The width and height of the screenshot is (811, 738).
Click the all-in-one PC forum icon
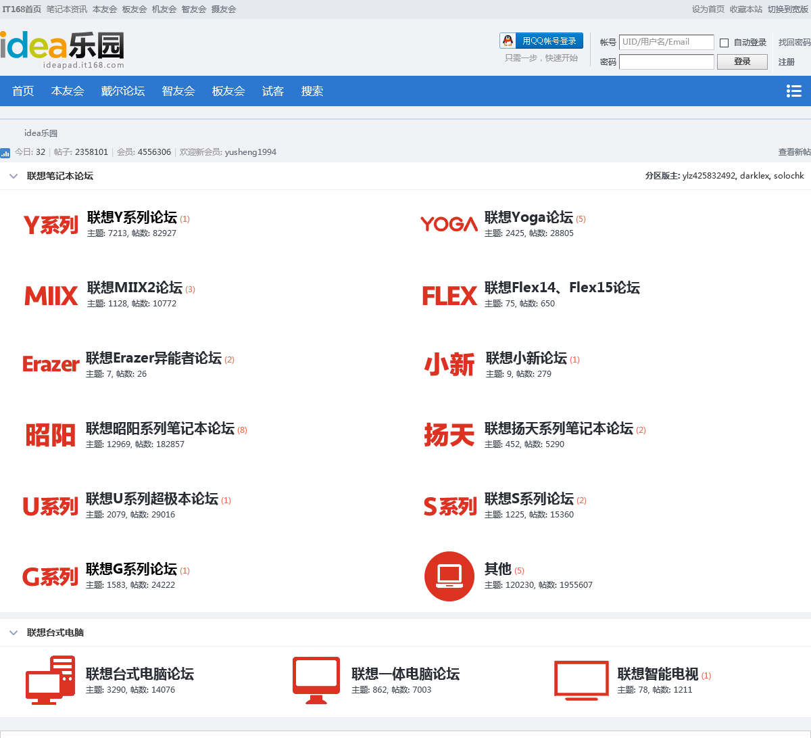tap(316, 680)
